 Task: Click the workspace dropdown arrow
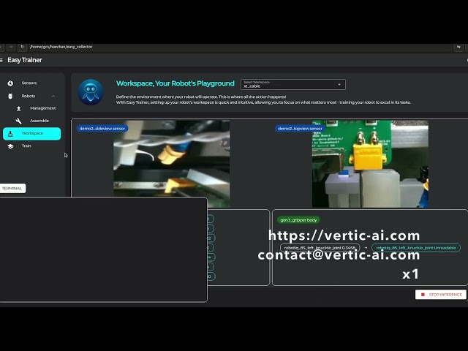pos(339,85)
